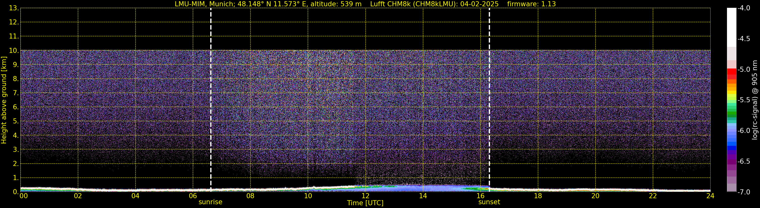Click time axis tick '14'

(423, 196)
